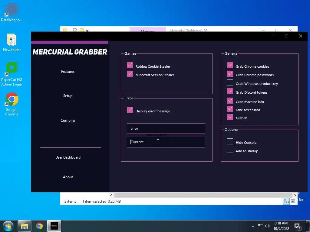Select the New folder desktop icon

(12, 42)
